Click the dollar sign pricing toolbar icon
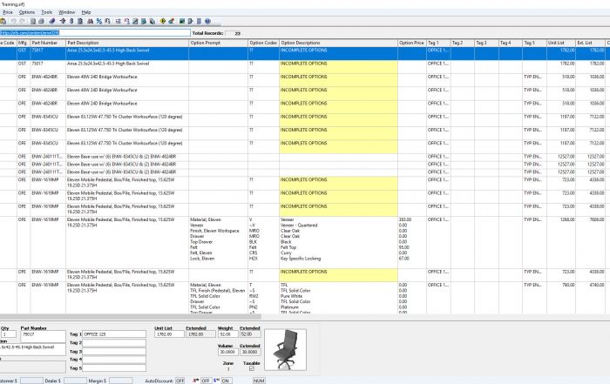The height and width of the screenshot is (384, 610). pos(71,22)
